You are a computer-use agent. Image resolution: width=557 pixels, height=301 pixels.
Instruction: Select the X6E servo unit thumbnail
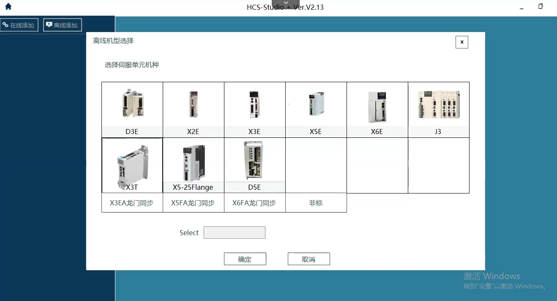[377, 110]
